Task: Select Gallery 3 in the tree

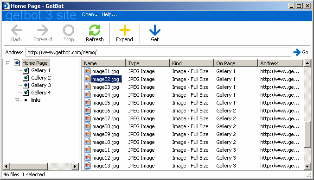Action: point(41,85)
